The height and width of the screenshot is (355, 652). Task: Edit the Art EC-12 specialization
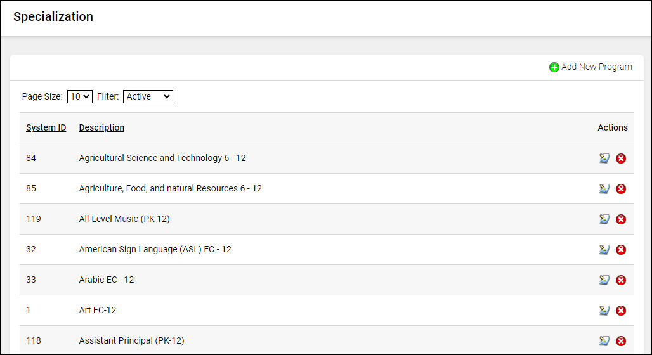tap(604, 311)
